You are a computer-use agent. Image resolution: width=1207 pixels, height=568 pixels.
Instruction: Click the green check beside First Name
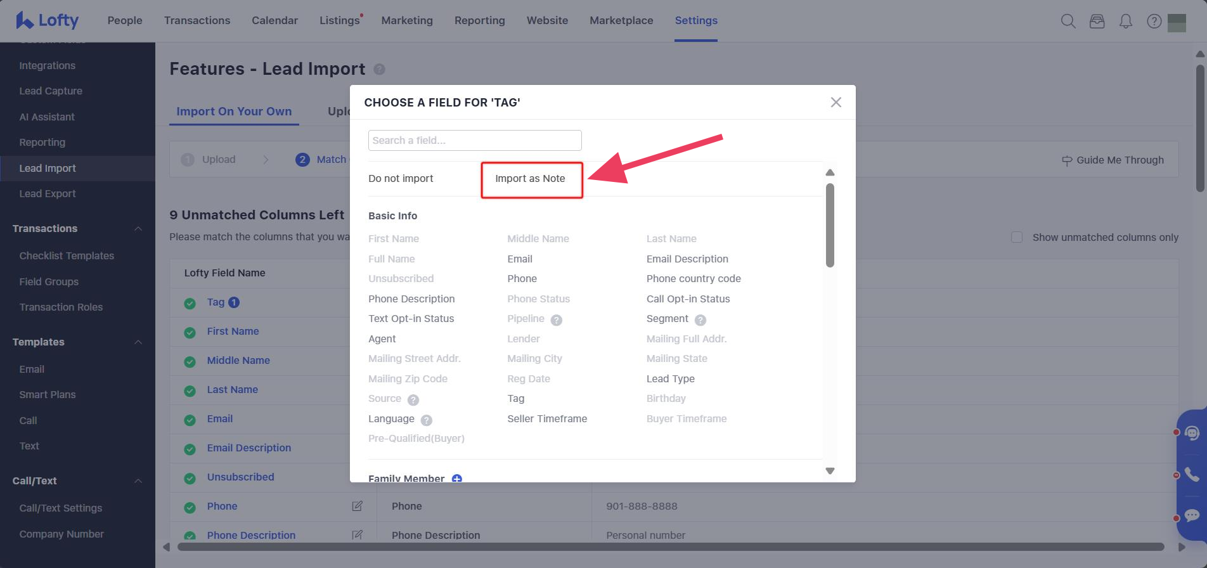point(190,333)
